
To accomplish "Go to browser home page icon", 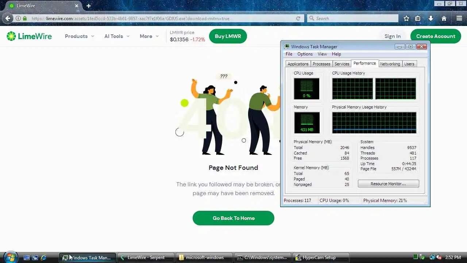I will click(444, 18).
